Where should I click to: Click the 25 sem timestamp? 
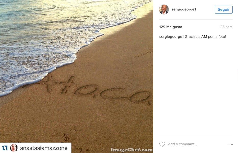click(x=226, y=27)
